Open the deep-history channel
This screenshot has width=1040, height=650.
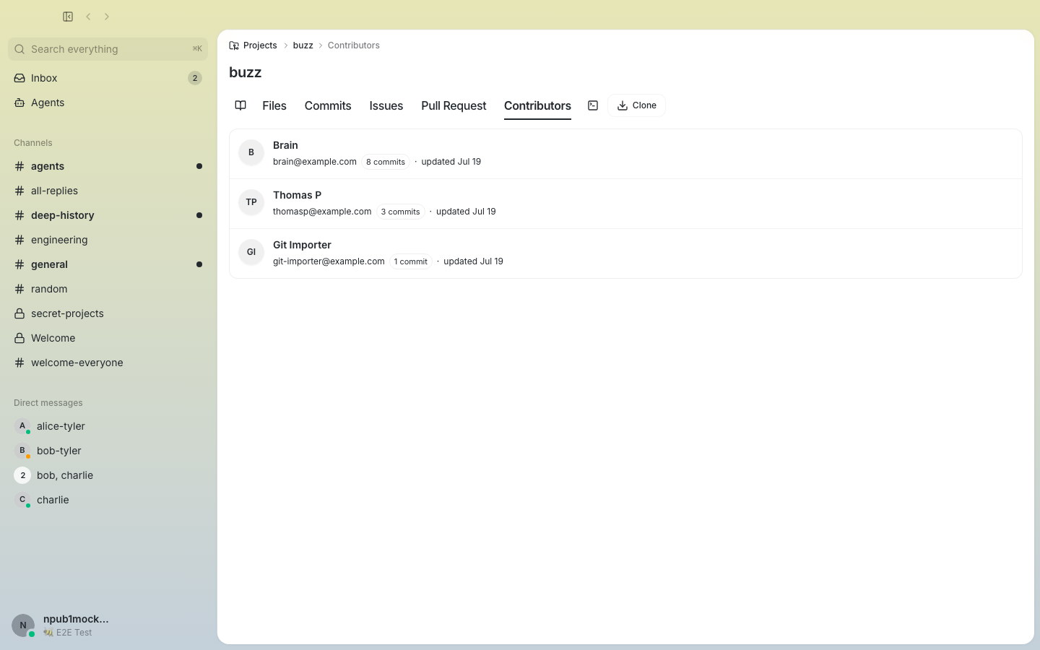108,215
